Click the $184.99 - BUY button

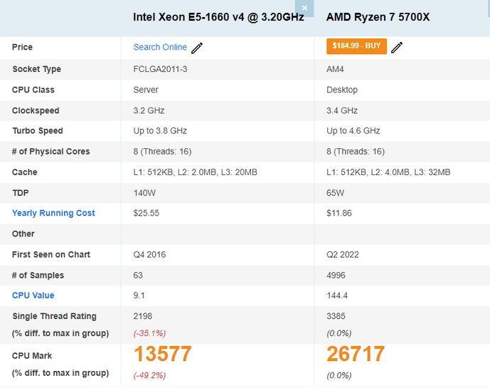coord(356,46)
